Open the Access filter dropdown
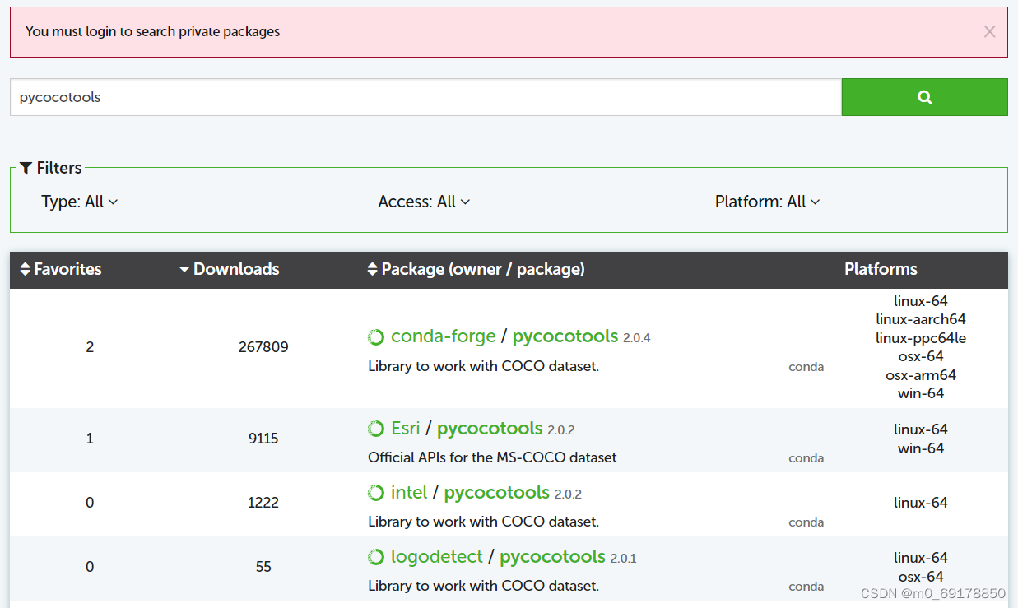The height and width of the screenshot is (608, 1018). [x=424, y=201]
